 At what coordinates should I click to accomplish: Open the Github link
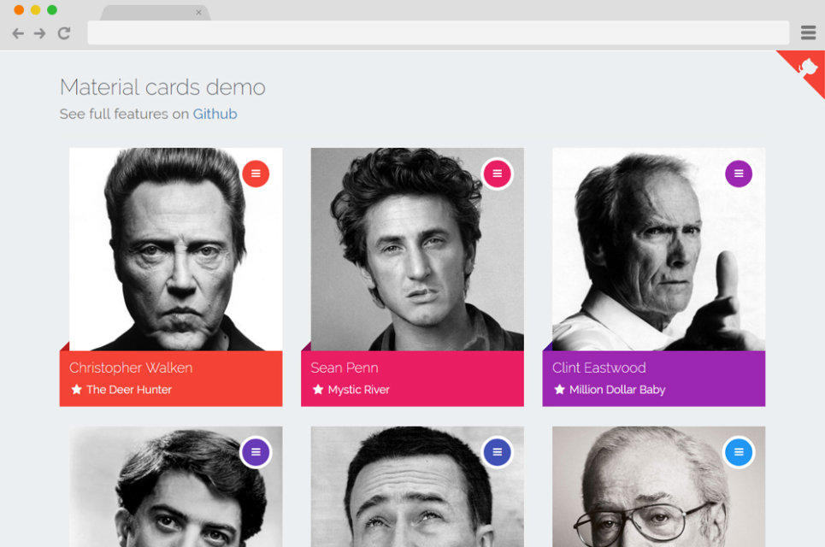pyautogui.click(x=215, y=114)
